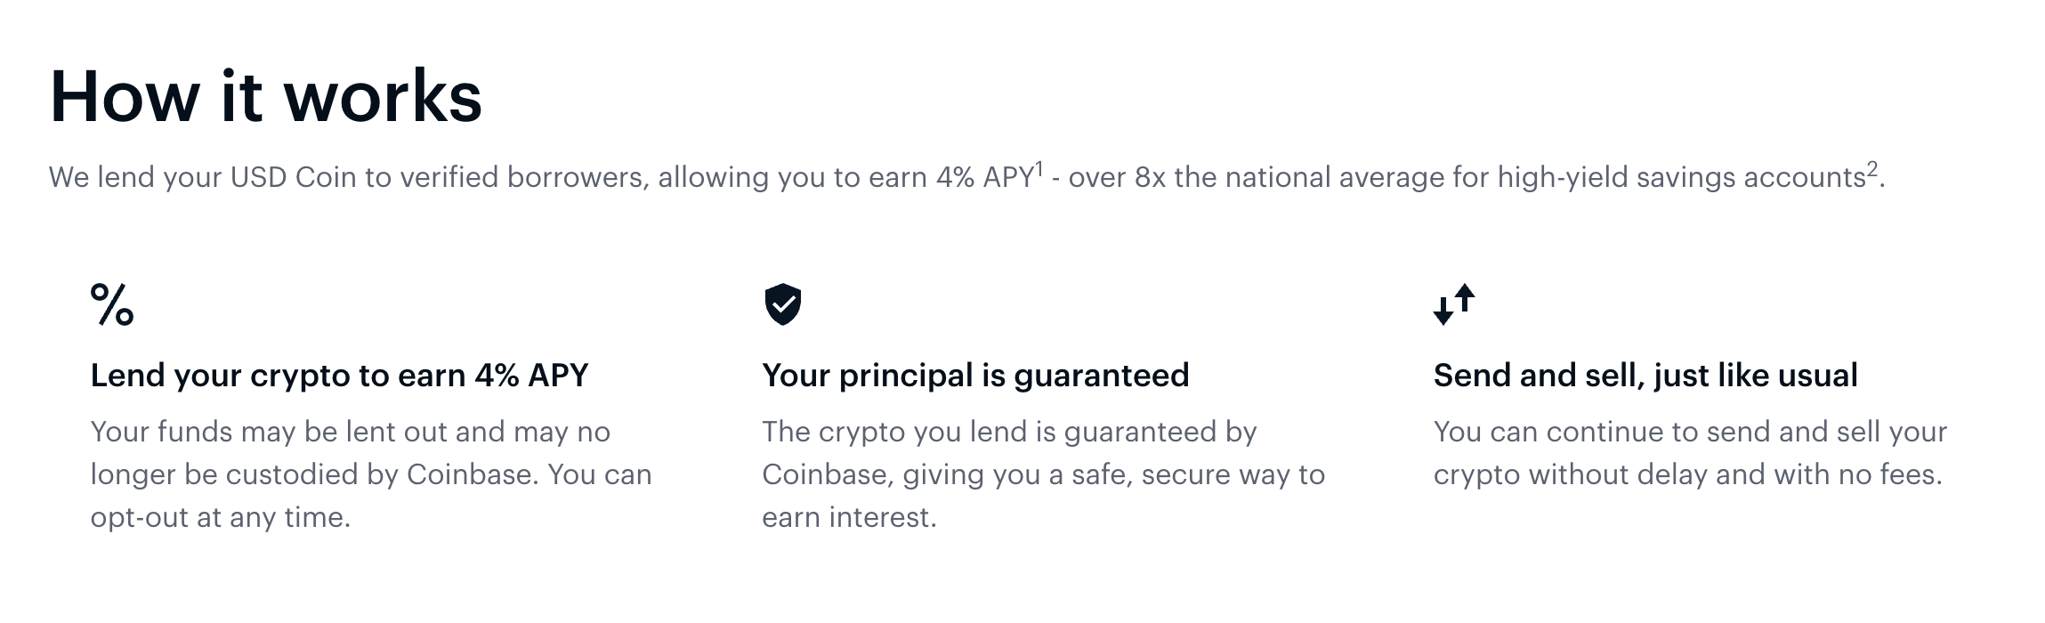Click 'Your principal is guaranteed' title

(975, 376)
